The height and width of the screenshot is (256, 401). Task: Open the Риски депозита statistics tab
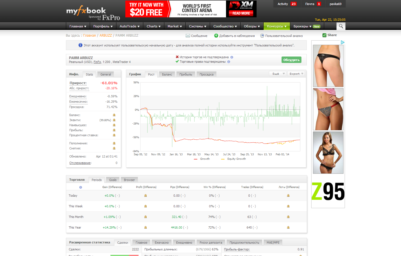click(211, 243)
